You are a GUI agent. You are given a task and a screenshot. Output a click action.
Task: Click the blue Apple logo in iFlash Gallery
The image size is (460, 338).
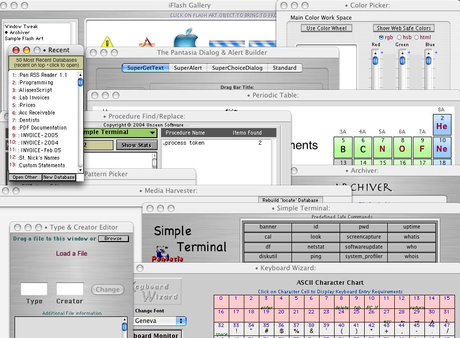[186, 38]
